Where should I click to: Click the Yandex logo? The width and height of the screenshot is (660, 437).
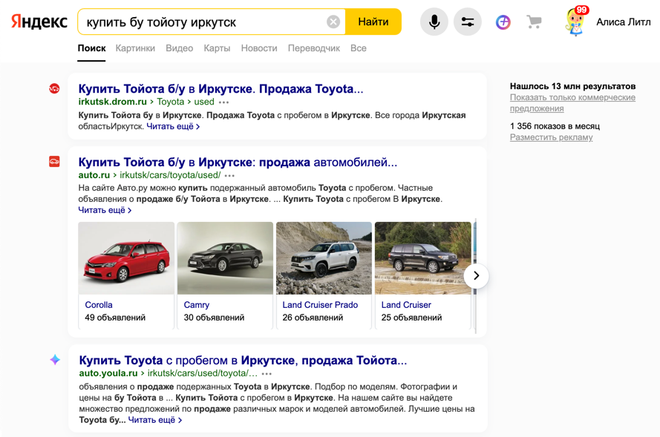point(39,22)
